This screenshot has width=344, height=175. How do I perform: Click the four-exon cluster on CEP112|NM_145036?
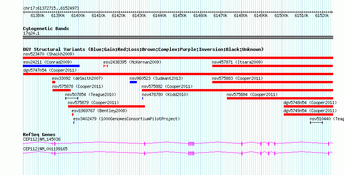pos(191,143)
